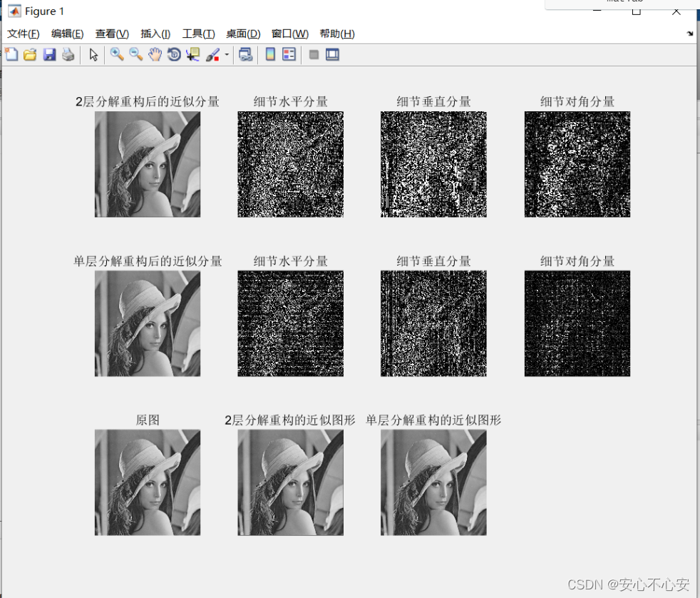The height and width of the screenshot is (598, 700).
Task: Click first-row title 细节对角分量
Action: coord(577,102)
